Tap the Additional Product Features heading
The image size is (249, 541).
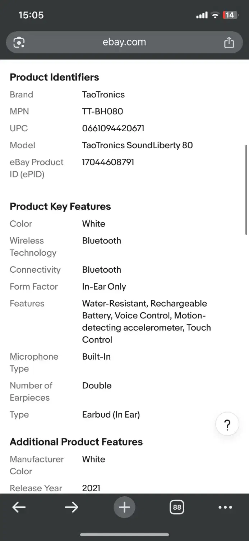pos(76,442)
